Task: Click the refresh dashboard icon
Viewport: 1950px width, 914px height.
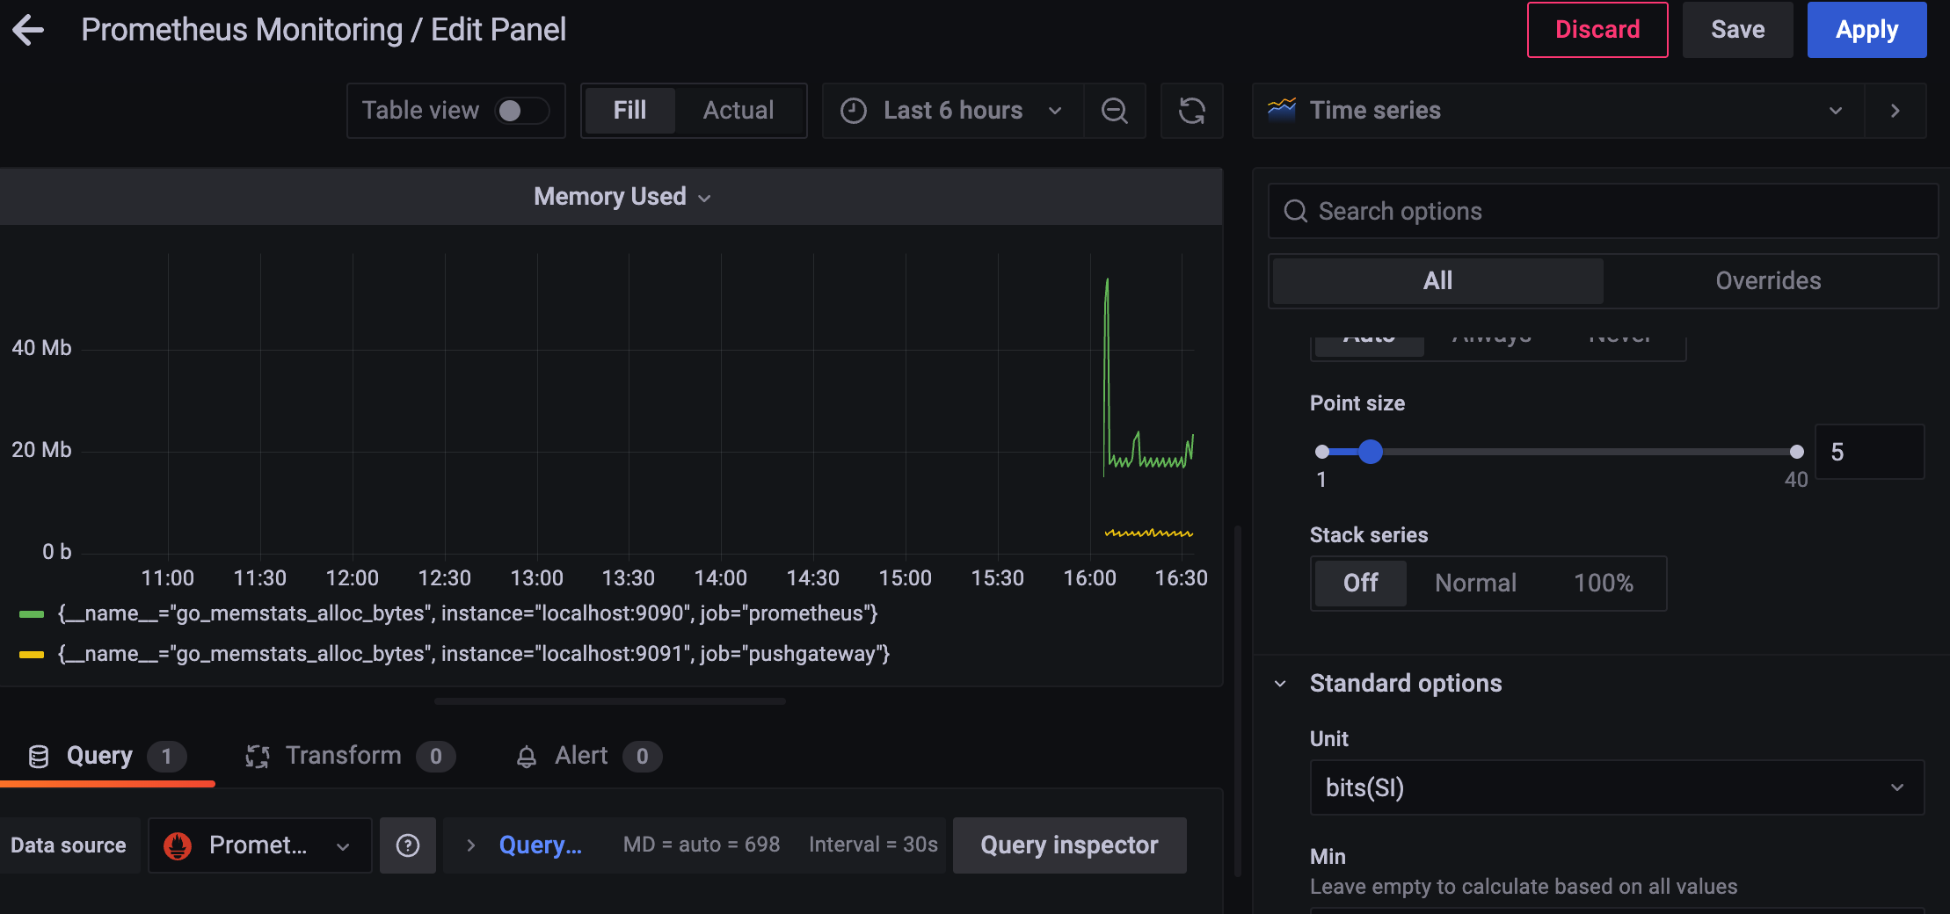Action: pyautogui.click(x=1192, y=111)
